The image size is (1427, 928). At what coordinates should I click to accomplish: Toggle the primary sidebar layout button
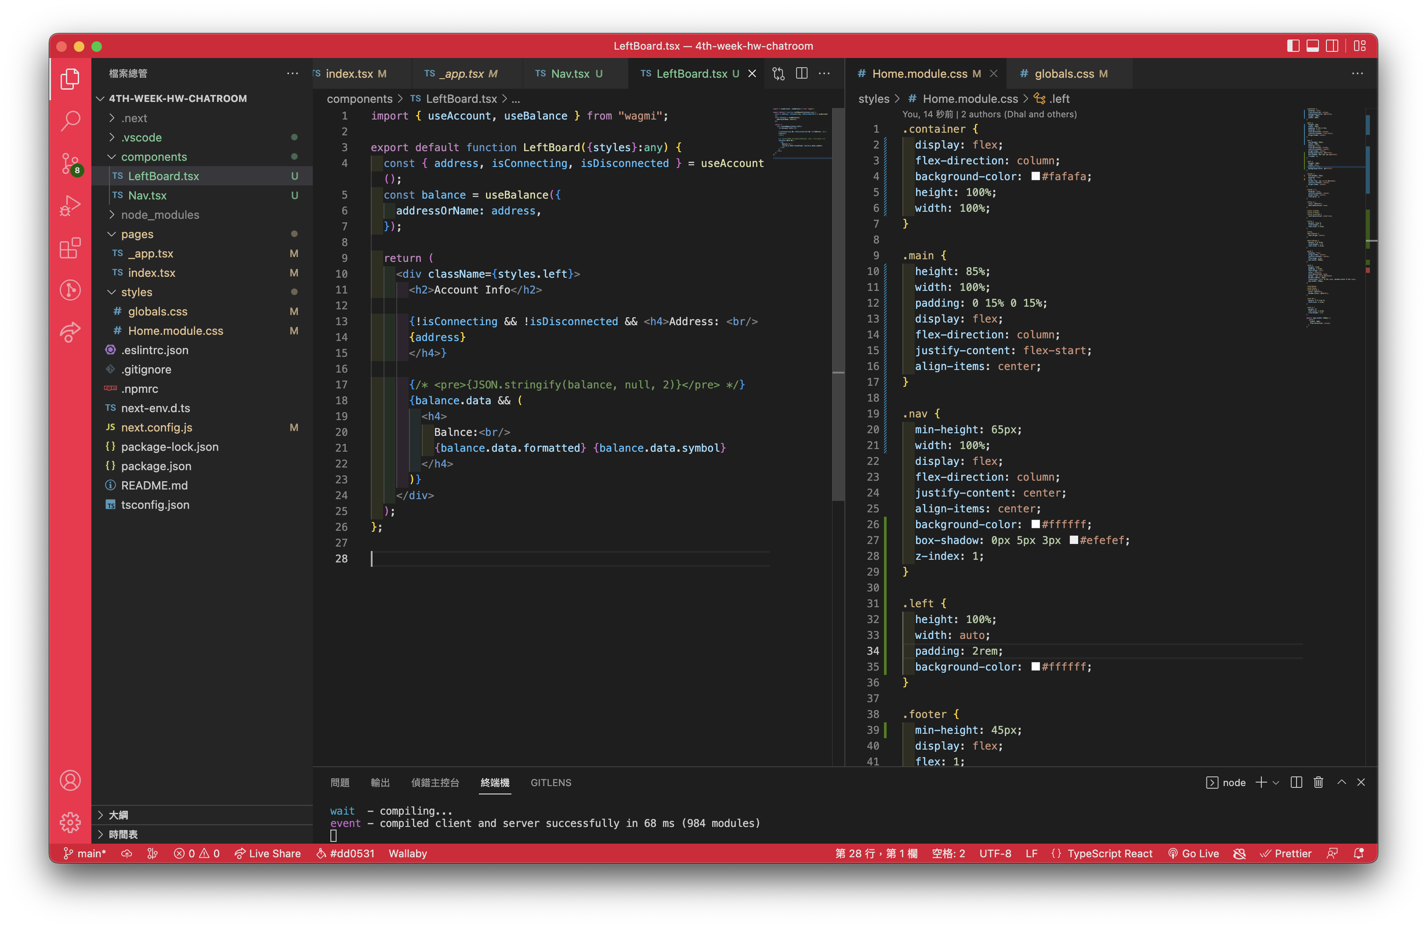1293,46
